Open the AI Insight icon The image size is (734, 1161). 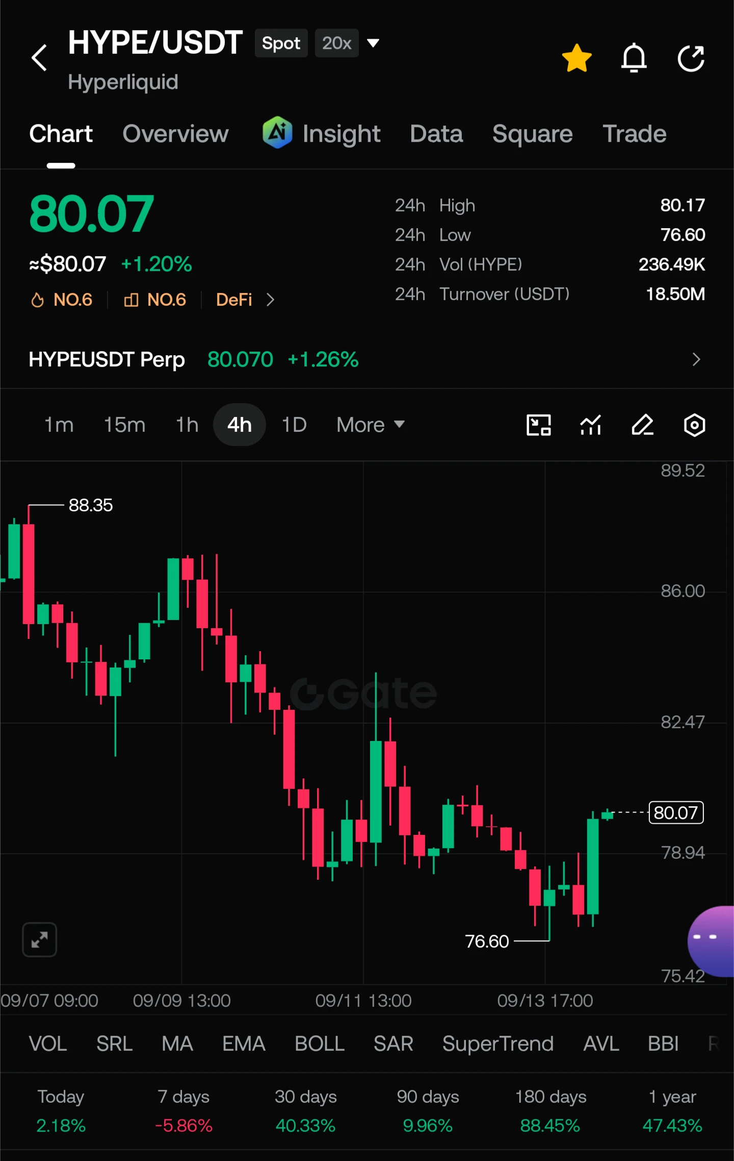[x=277, y=133]
